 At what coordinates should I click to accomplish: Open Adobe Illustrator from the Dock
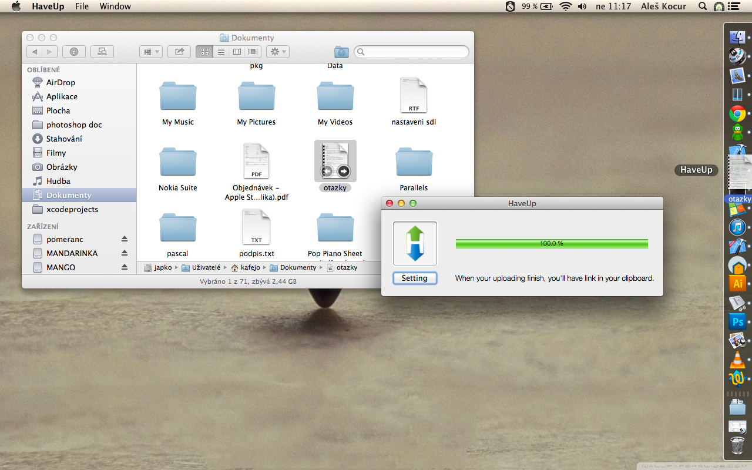(x=737, y=283)
